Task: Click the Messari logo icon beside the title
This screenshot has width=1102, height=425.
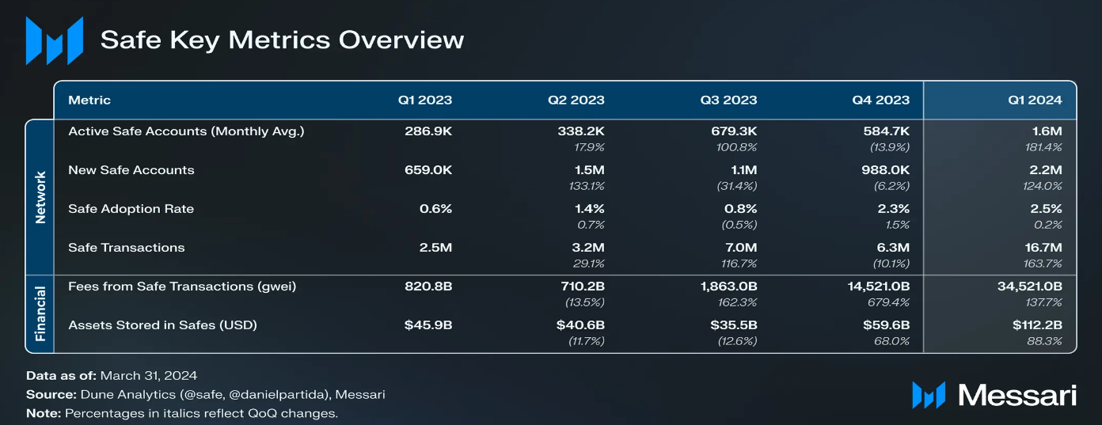Action: coord(55,40)
